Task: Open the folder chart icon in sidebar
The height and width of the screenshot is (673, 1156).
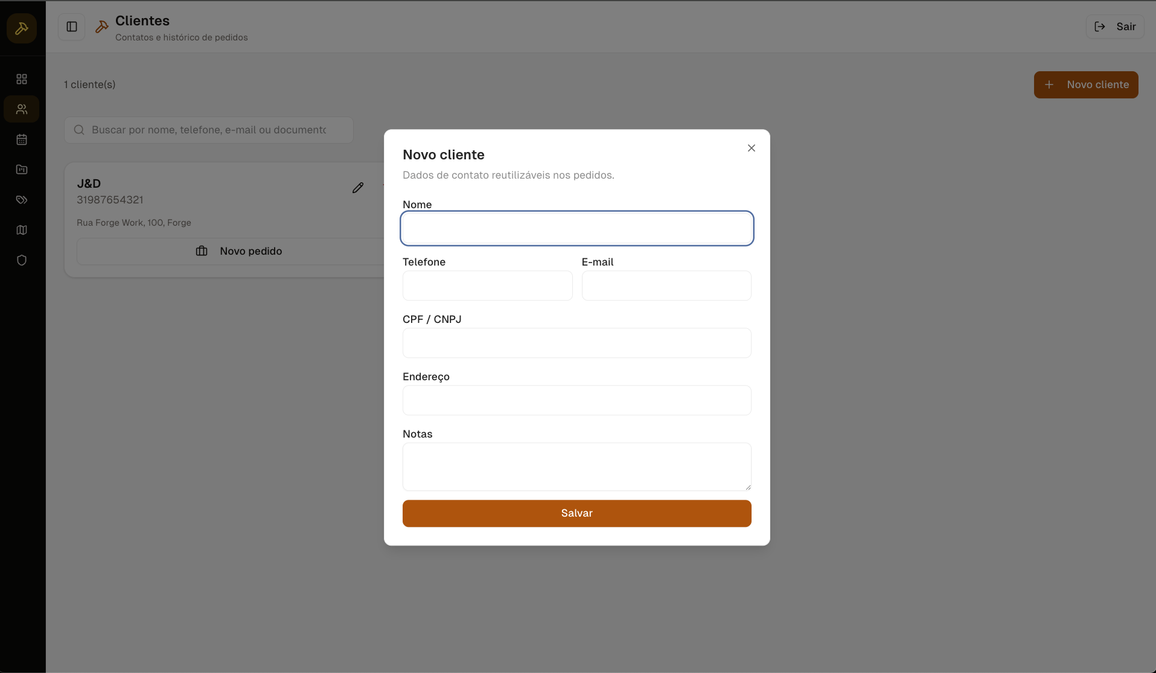Action: (x=22, y=170)
